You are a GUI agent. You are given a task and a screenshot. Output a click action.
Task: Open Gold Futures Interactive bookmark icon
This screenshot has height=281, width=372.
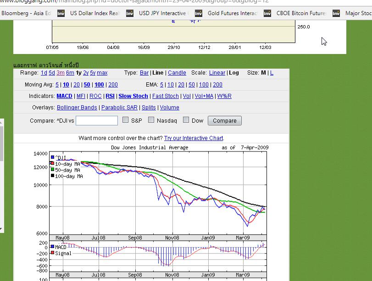[x=198, y=13]
